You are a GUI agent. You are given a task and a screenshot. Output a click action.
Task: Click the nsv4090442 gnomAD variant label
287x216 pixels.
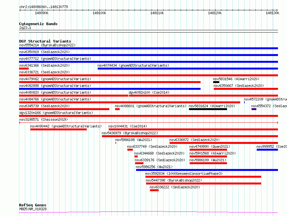[66, 126]
